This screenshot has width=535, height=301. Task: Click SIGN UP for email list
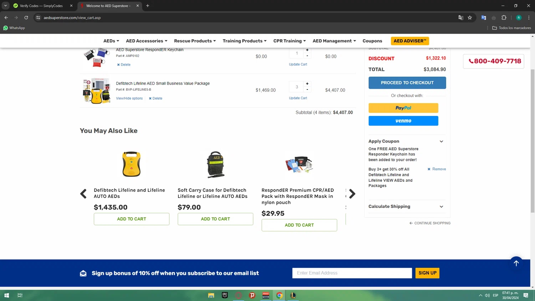(x=427, y=273)
